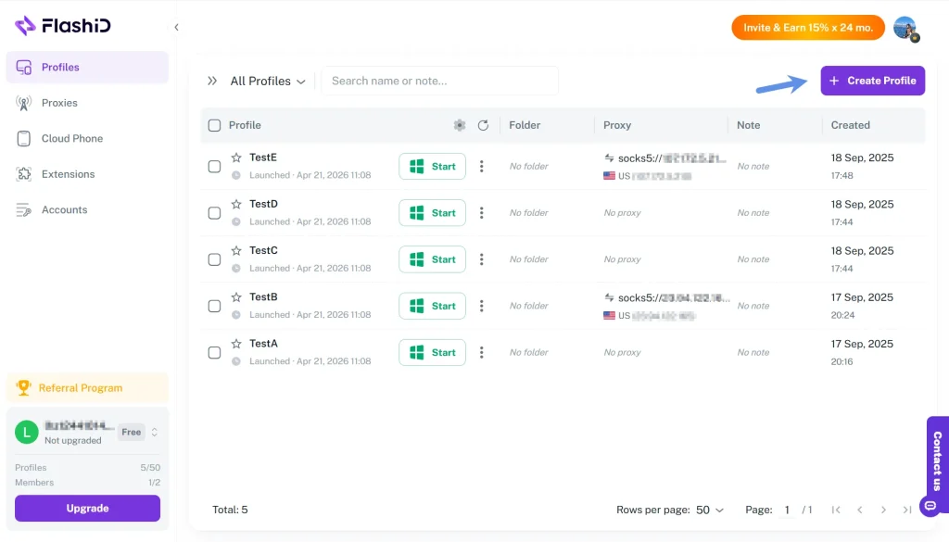Open three-dot menu for TestD profile
This screenshot has width=949, height=542.
(x=481, y=213)
